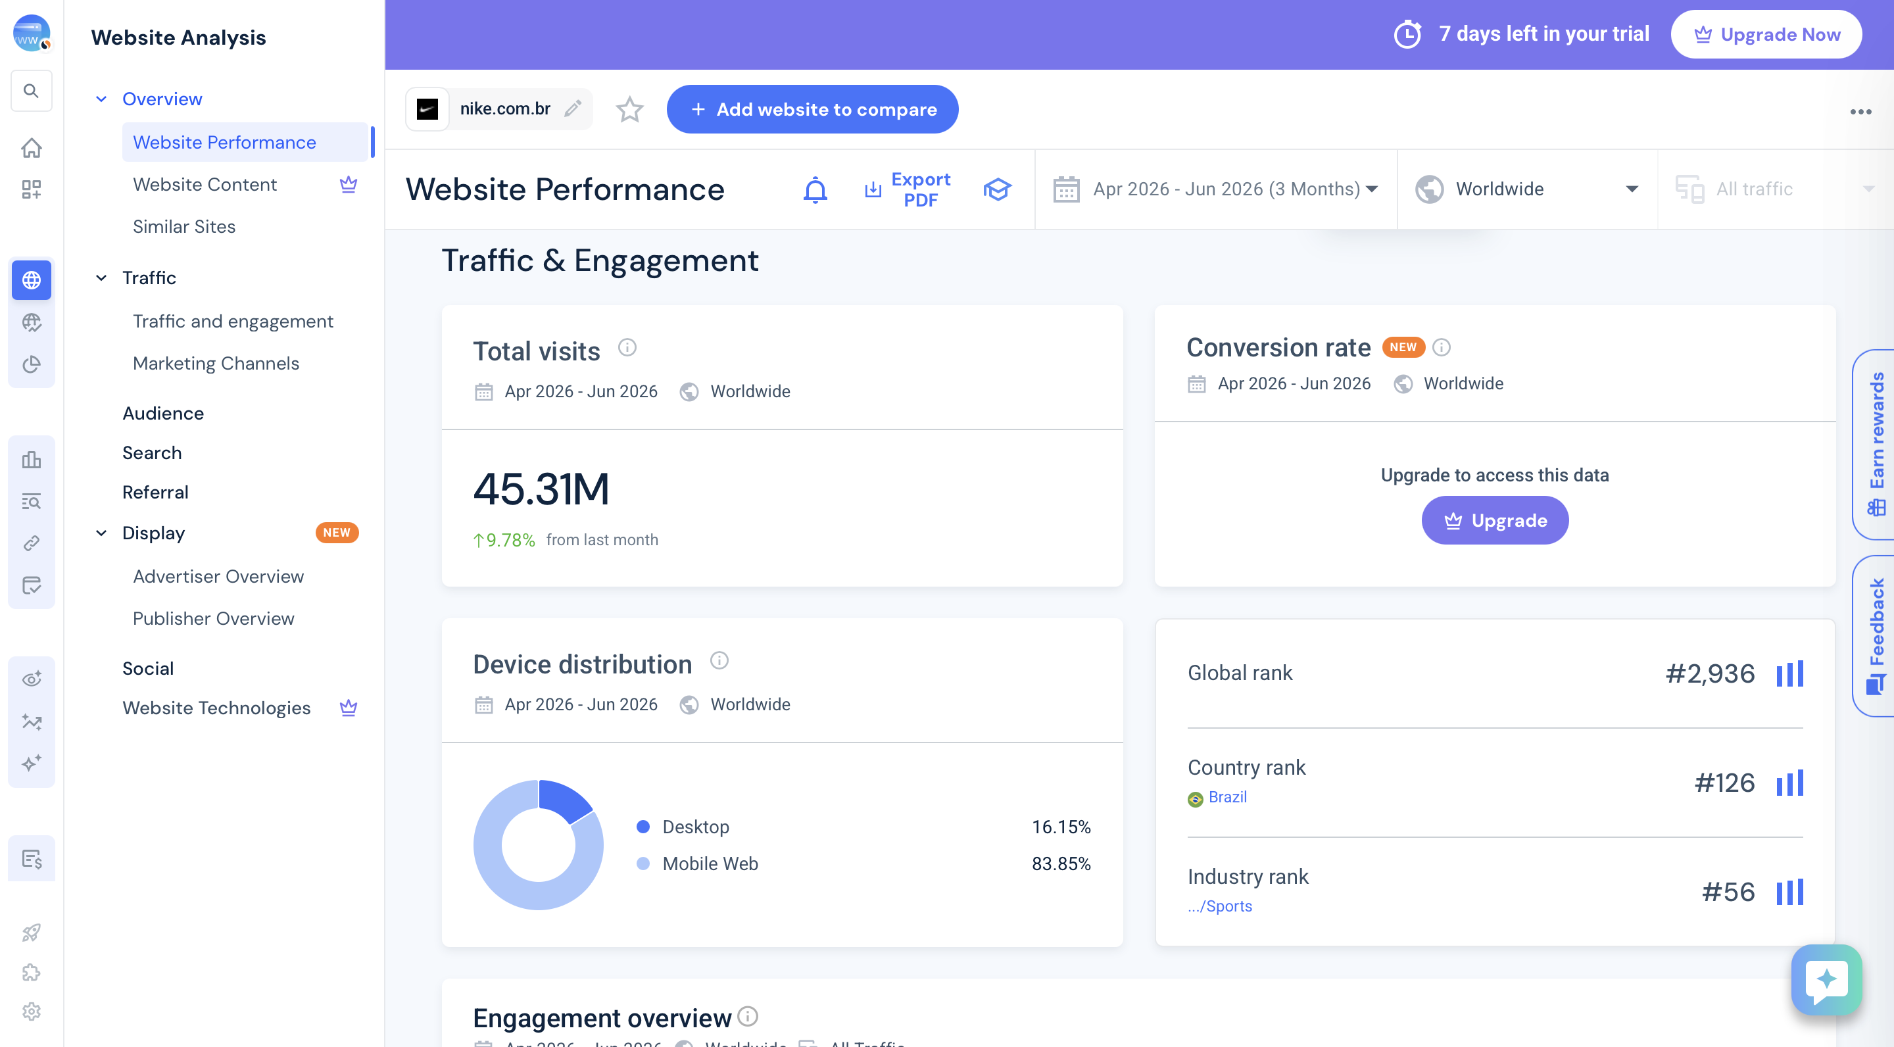The width and height of the screenshot is (1894, 1047).
Task: Open Advertiser Overview page
Action: coord(245,576)
